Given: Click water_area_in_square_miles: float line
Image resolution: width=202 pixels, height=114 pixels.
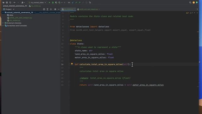Looking at the screenshot, I should click(x=94, y=58).
